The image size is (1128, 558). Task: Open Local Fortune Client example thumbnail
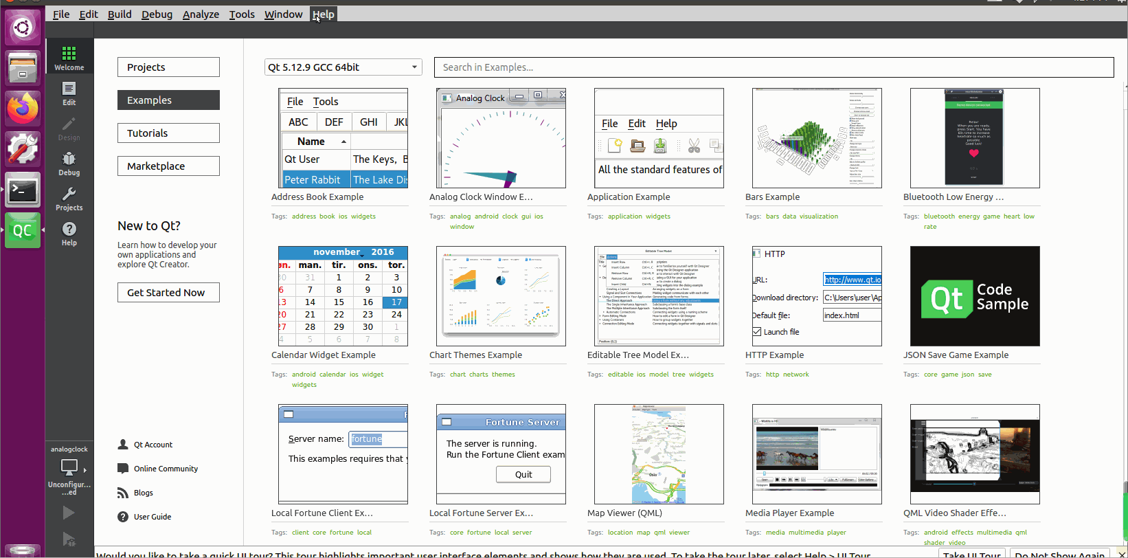(x=343, y=454)
